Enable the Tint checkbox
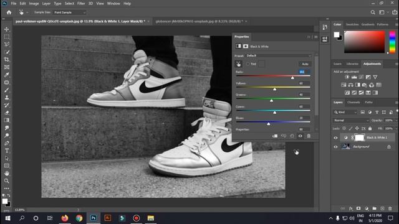Image resolution: width=399 pixels, height=224 pixels. coord(248,64)
